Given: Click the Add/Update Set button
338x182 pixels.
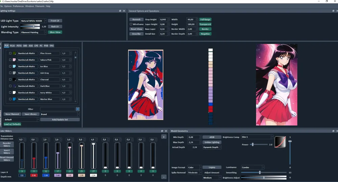Looking at the screenshot, I should tap(60, 120).
